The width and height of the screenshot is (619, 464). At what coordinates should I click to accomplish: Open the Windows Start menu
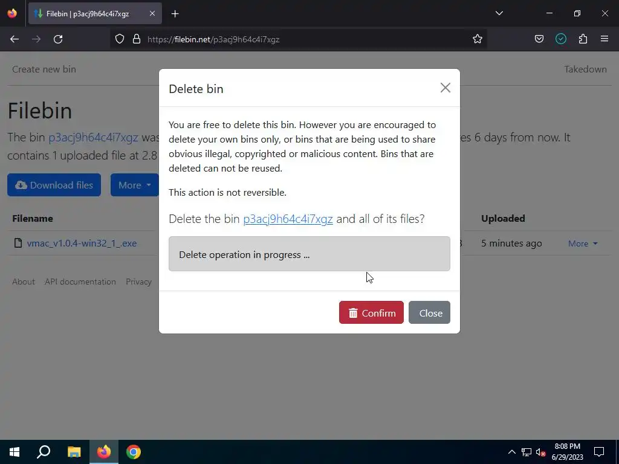click(15, 452)
